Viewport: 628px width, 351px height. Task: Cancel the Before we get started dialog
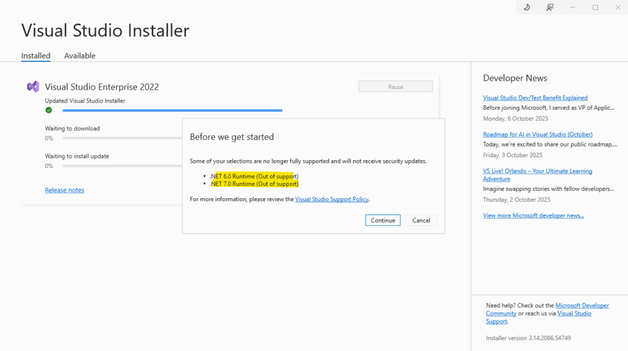pyautogui.click(x=421, y=220)
